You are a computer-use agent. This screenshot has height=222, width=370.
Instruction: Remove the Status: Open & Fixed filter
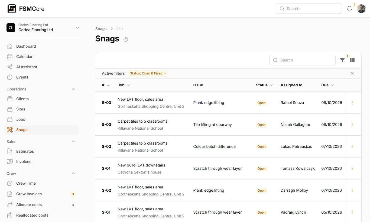[x=165, y=73]
